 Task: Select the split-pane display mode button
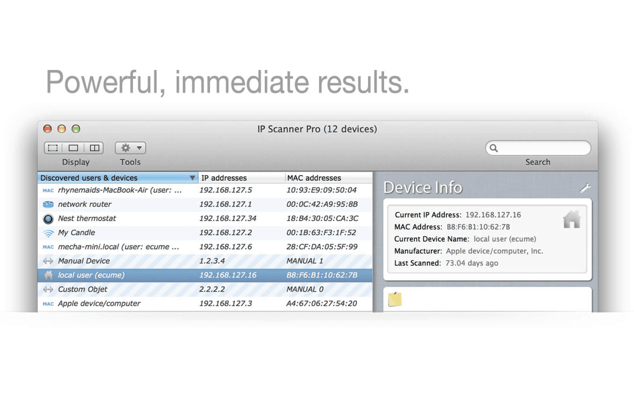point(94,148)
